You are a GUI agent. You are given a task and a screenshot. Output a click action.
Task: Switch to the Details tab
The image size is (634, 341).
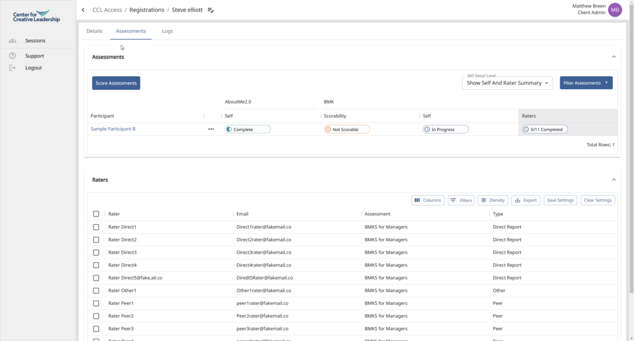(x=94, y=31)
